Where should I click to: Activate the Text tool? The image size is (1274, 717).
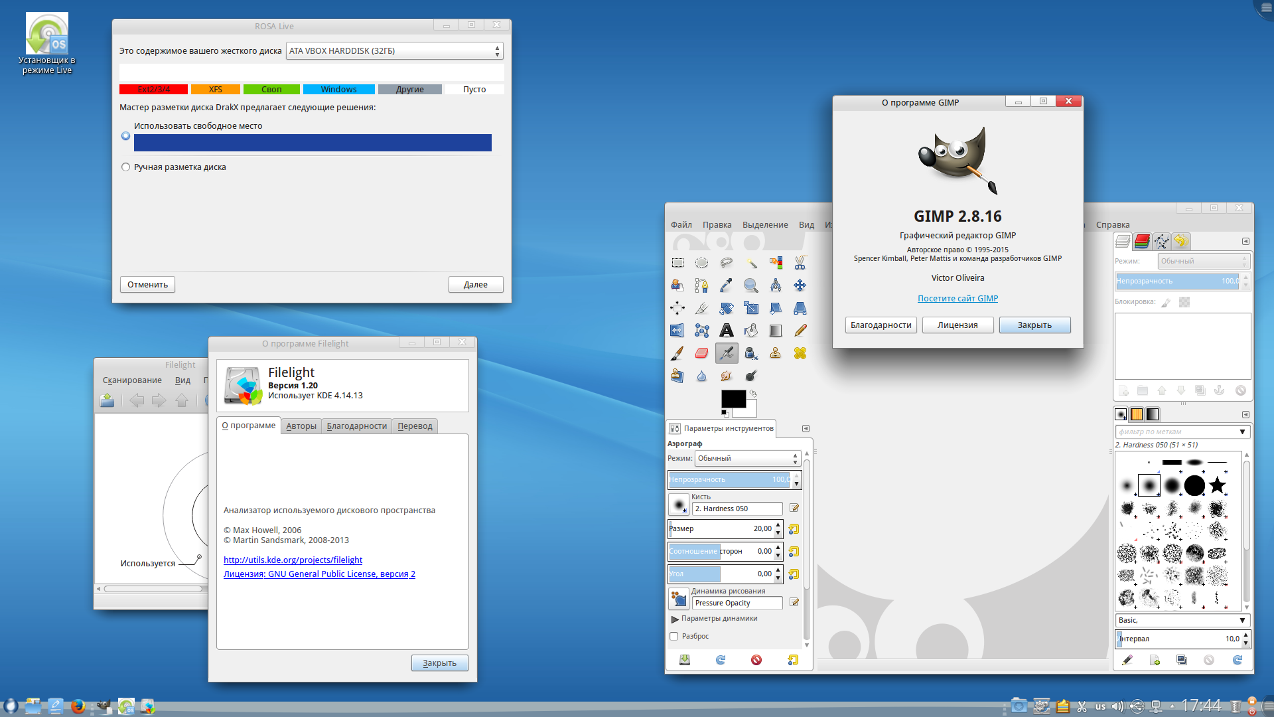(x=727, y=331)
